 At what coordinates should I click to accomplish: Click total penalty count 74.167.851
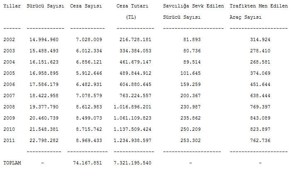point(87,163)
